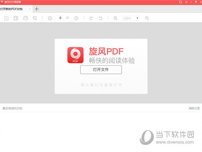Rotate page clockwise
202x152 pixels.
click(x=91, y=18)
